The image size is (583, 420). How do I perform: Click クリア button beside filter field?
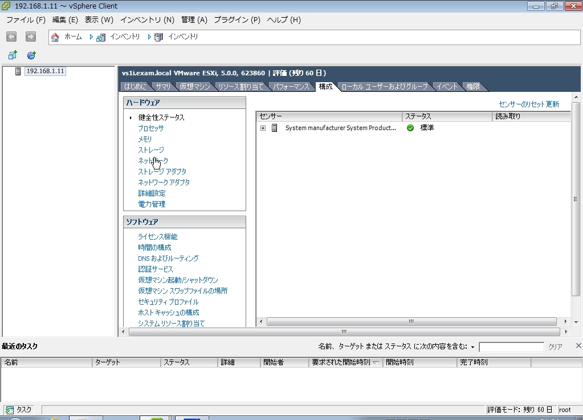(556, 346)
